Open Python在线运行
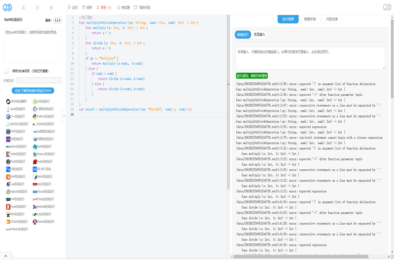 tap(44, 117)
